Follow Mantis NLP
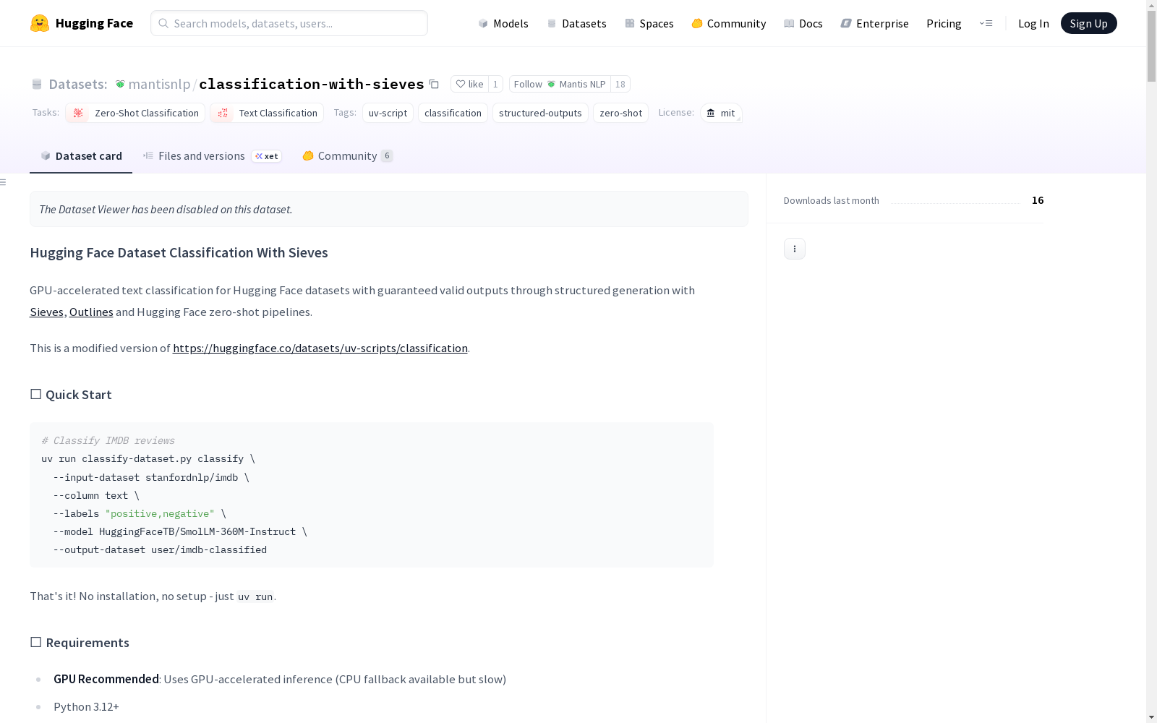The height and width of the screenshot is (723, 1157). pyautogui.click(x=560, y=84)
